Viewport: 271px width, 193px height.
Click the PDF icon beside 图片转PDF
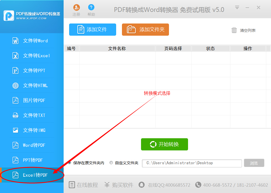15,100
